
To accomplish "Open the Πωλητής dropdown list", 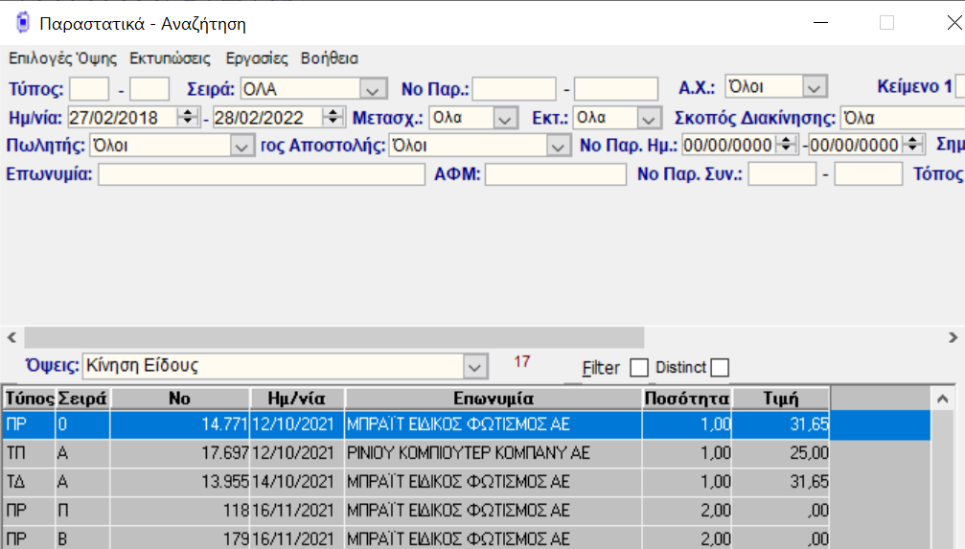I will tap(241, 147).
